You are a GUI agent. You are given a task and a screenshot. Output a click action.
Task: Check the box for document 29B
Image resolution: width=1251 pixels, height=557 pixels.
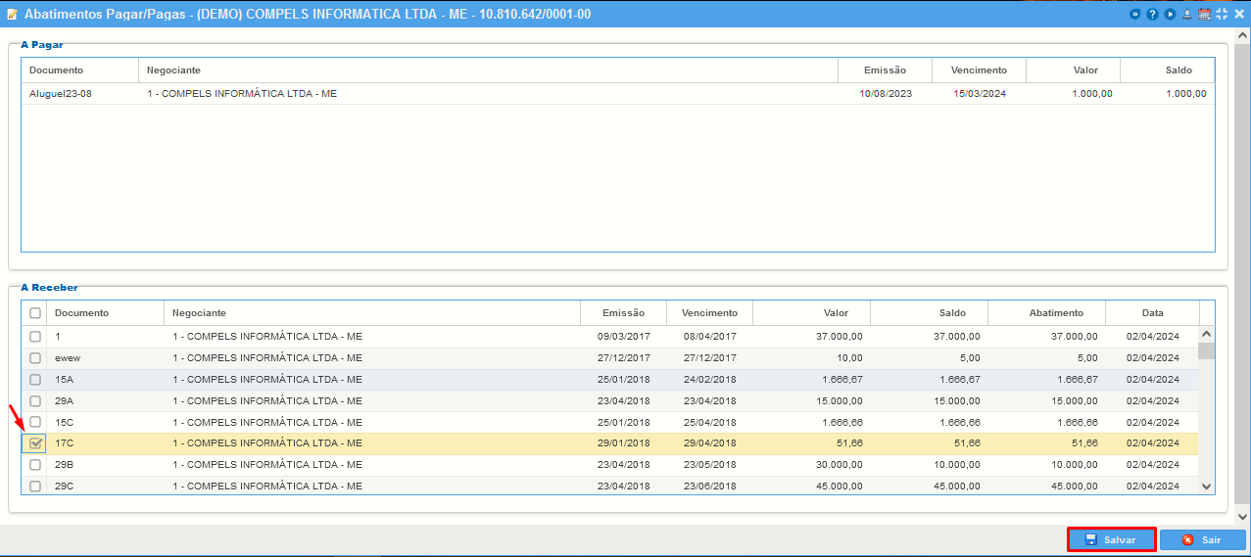click(35, 465)
